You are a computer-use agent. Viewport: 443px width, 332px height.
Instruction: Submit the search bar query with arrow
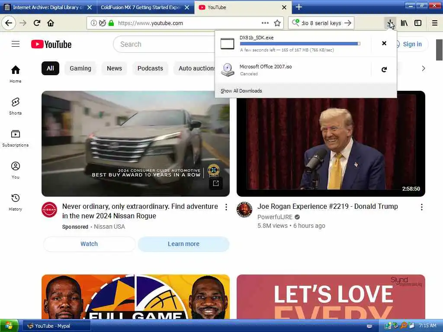[348, 23]
